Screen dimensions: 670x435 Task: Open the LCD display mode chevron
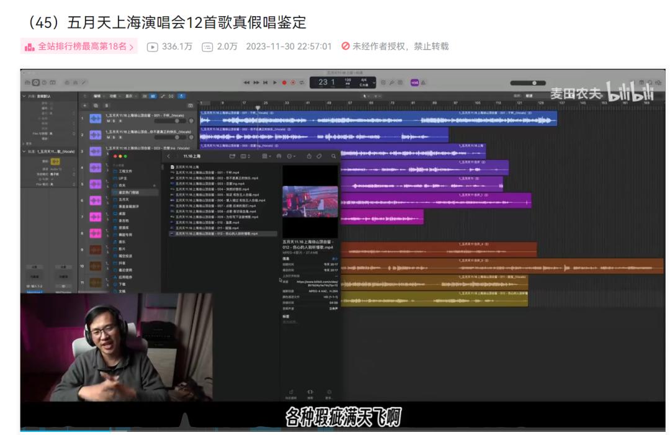pos(374,83)
